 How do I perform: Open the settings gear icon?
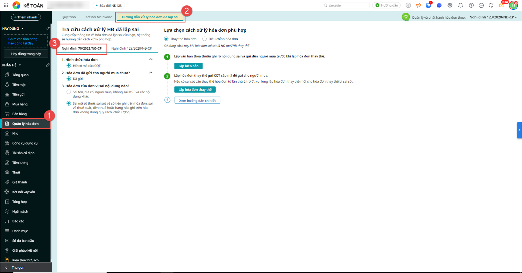[450, 5]
